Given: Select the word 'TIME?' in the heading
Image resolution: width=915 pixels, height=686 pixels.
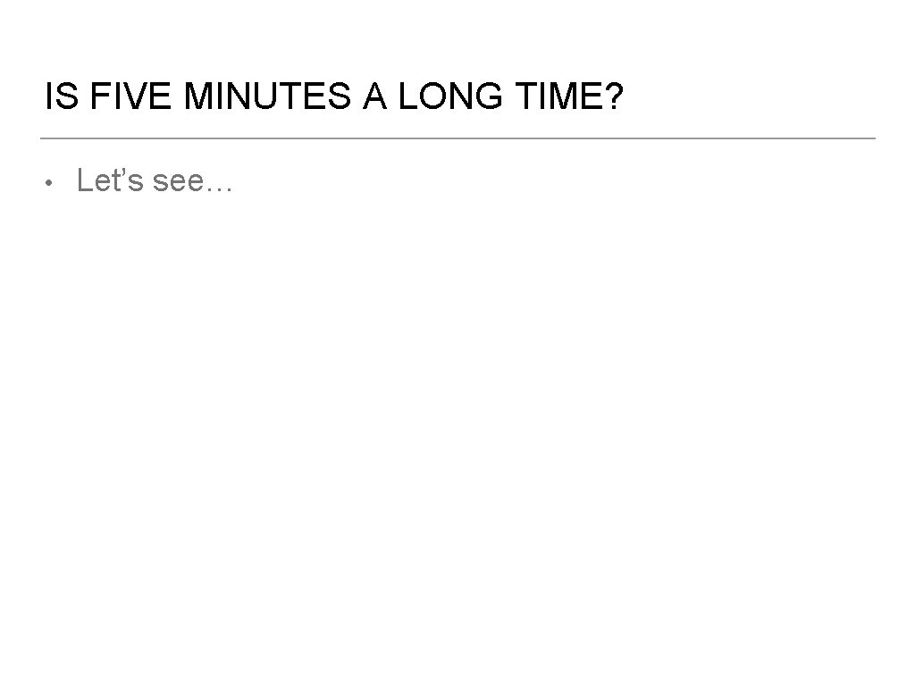Looking at the screenshot, I should [569, 96].
